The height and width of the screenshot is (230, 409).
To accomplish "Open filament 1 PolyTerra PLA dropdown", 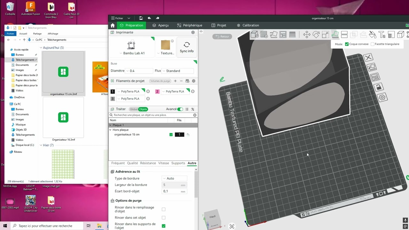I will pos(130,91).
